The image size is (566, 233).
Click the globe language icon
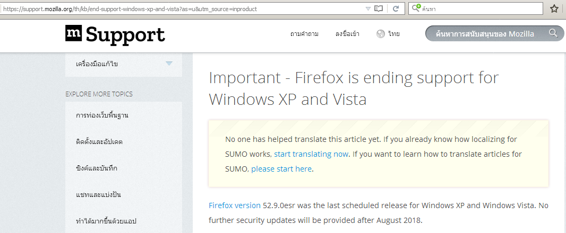(380, 34)
